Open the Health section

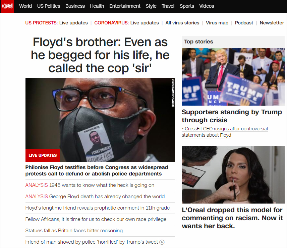97,6
